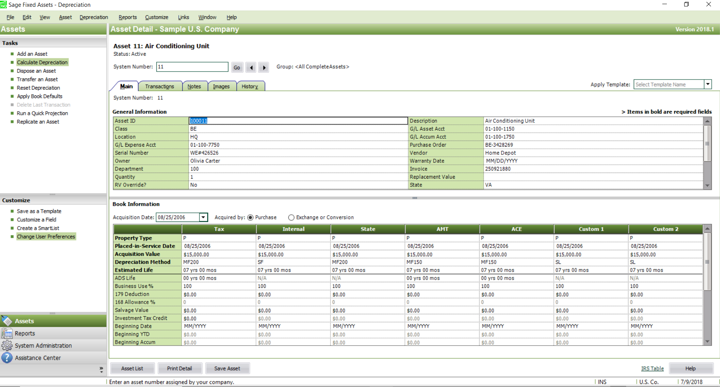Switch to the History tab

coord(250,86)
